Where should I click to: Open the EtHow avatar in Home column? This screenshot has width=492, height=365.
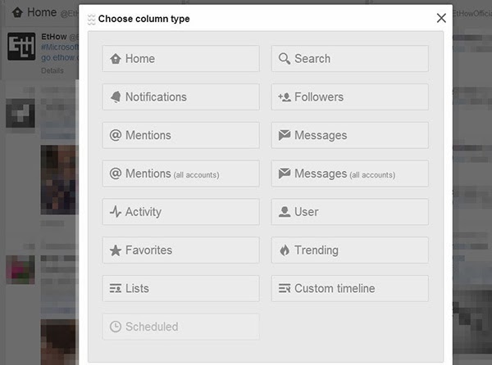coord(20,46)
